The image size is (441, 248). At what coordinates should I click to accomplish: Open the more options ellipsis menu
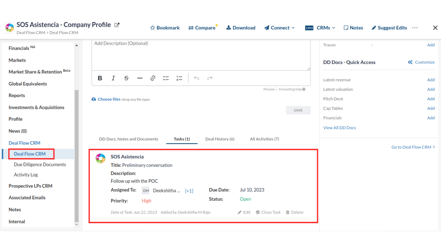point(415,28)
